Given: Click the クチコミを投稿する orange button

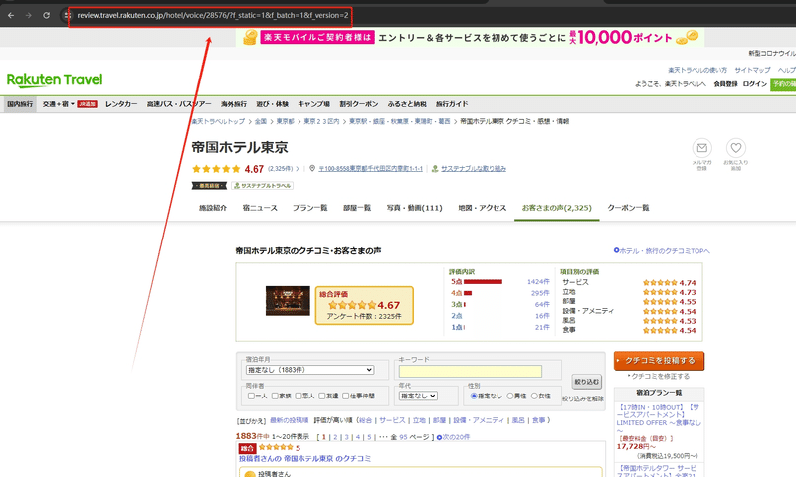Looking at the screenshot, I should (659, 361).
